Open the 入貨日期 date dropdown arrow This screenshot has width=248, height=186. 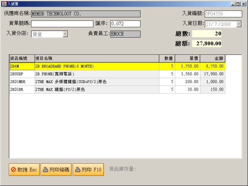coord(239,24)
